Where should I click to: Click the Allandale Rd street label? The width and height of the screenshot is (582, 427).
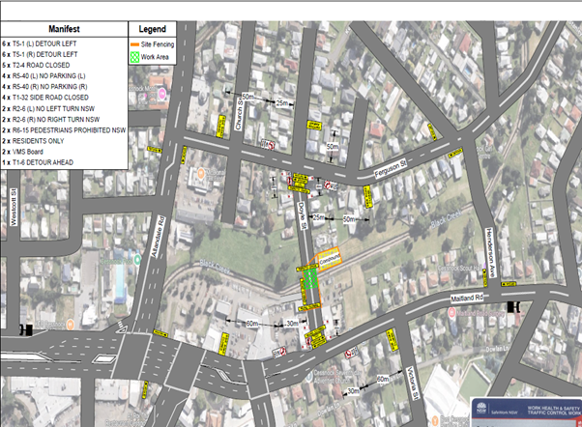[159, 237]
